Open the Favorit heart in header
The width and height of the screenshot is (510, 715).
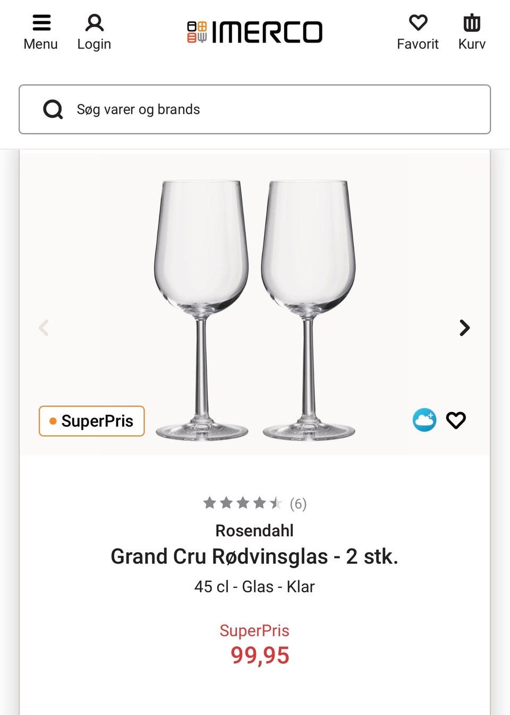click(x=418, y=23)
